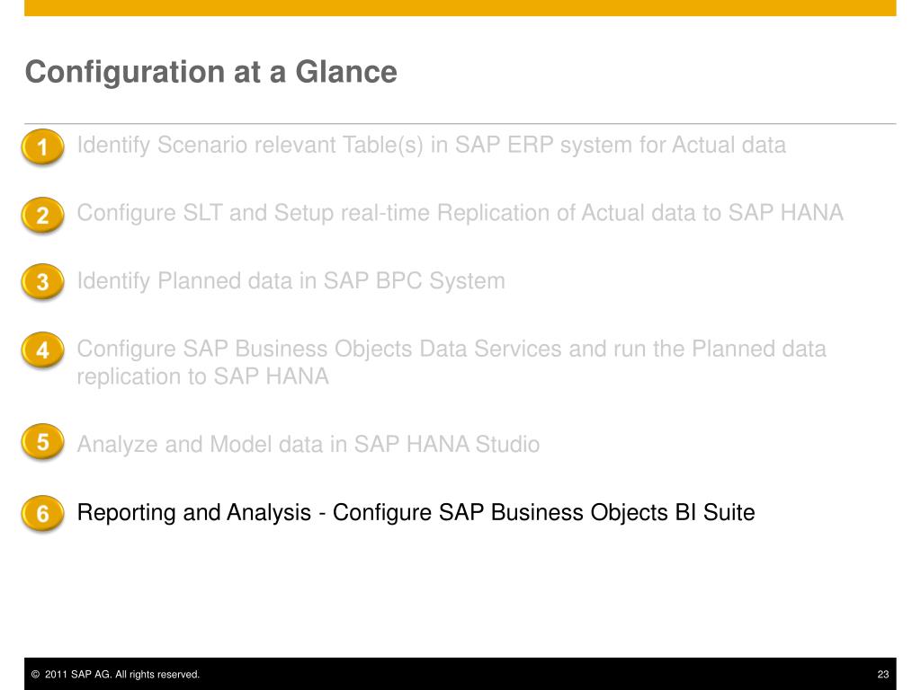Click 'Analyze and Model data in SAP HANA Studio'
Viewport: 921px width, 690px height.
tap(308, 444)
